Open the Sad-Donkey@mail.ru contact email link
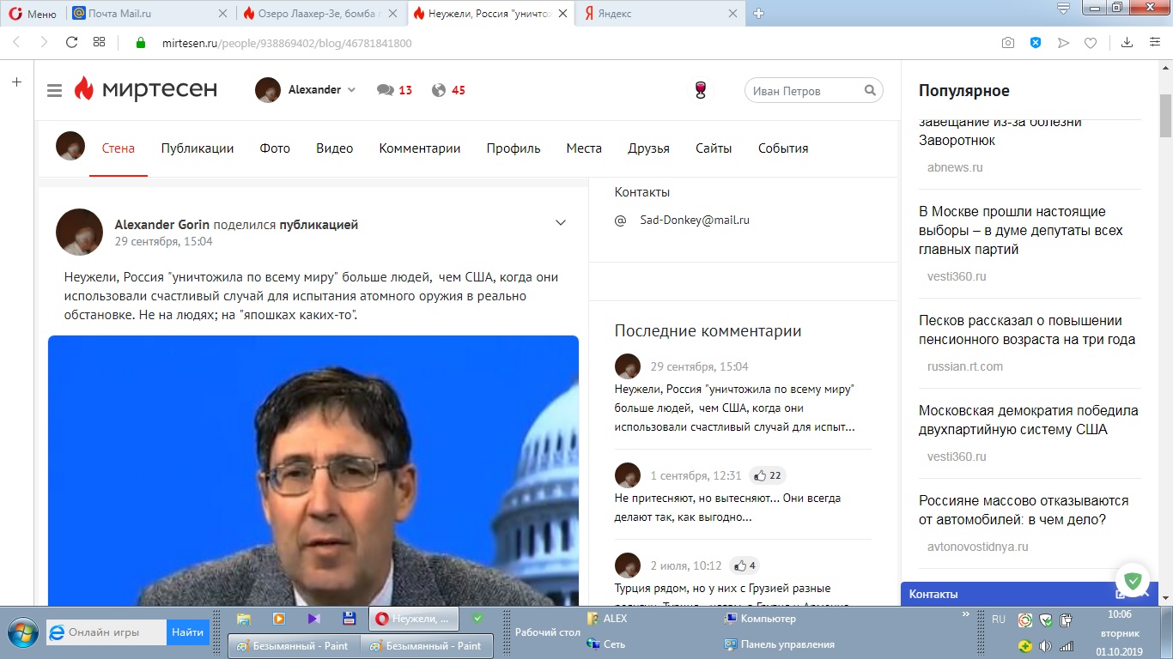The height and width of the screenshot is (659, 1173). [x=695, y=220]
